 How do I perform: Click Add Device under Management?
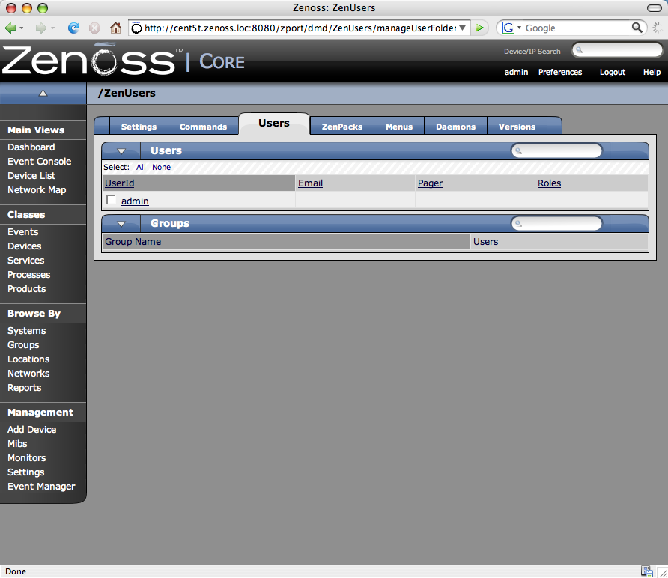[x=31, y=429]
